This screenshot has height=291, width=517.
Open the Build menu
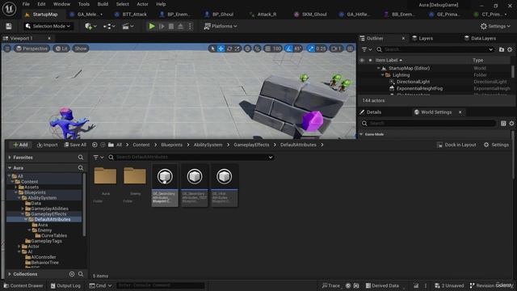tap(103, 4)
